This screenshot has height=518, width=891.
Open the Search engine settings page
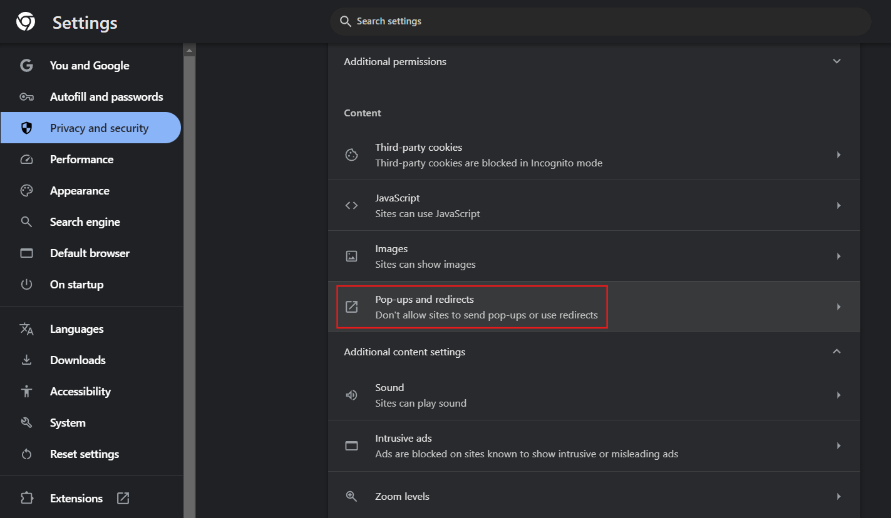tap(85, 222)
